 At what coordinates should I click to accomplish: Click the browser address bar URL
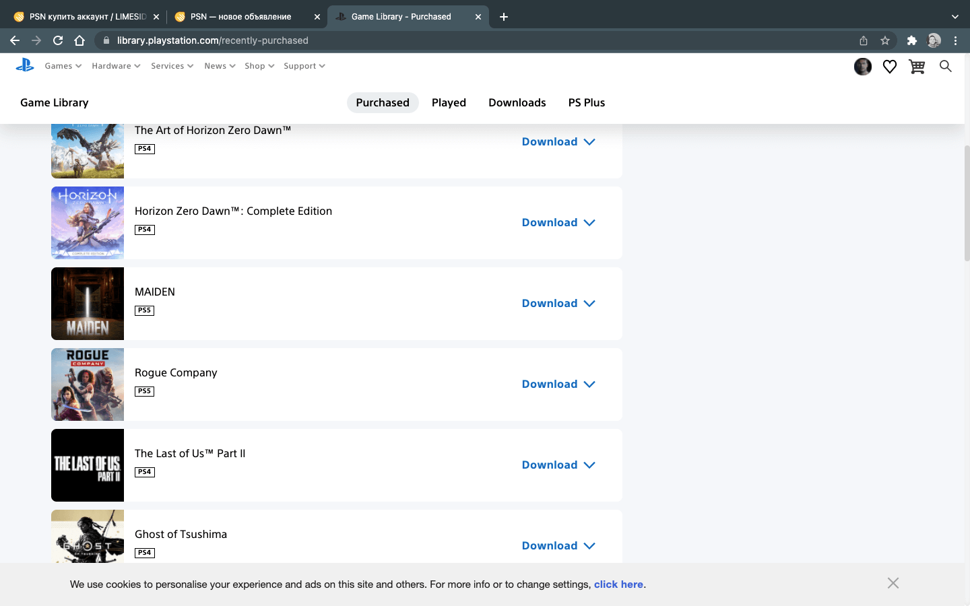[x=213, y=40]
